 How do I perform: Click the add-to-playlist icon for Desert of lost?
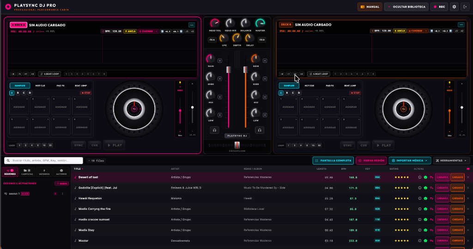tap(431, 178)
